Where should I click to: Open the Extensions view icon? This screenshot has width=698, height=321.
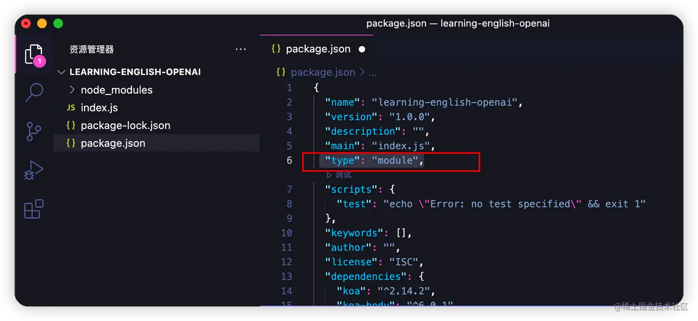tap(34, 209)
